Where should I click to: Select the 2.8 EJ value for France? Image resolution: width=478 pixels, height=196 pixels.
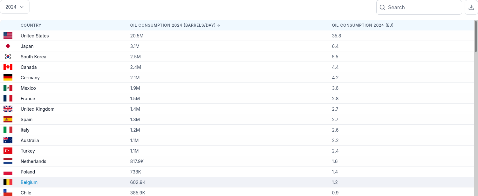coord(335,99)
